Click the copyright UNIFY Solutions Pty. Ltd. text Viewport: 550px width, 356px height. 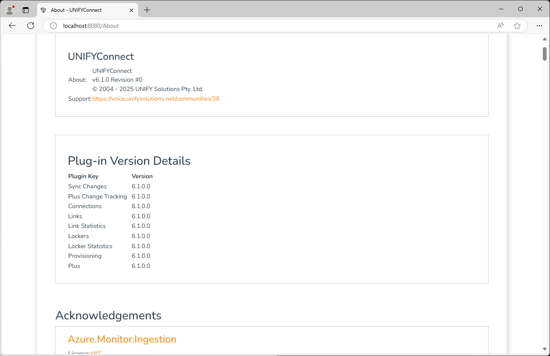coord(148,89)
